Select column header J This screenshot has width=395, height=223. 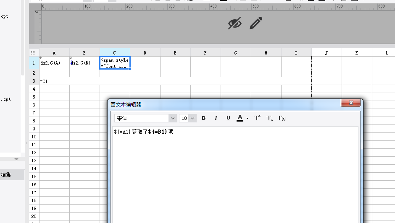327,53
